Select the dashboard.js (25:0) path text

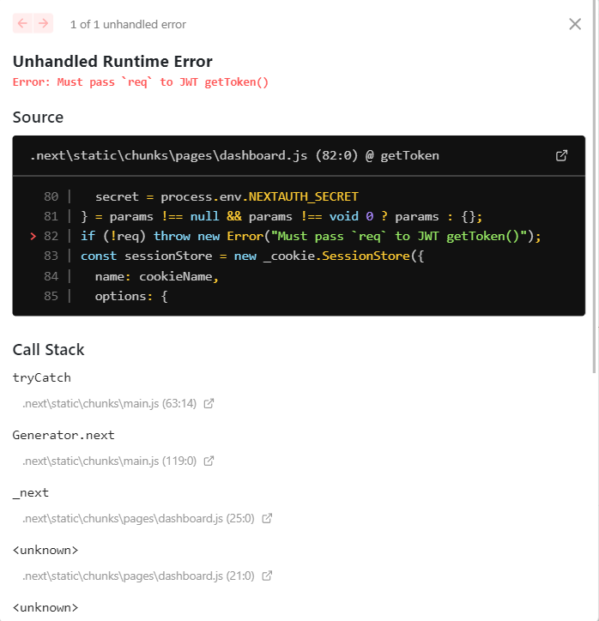coord(138,518)
